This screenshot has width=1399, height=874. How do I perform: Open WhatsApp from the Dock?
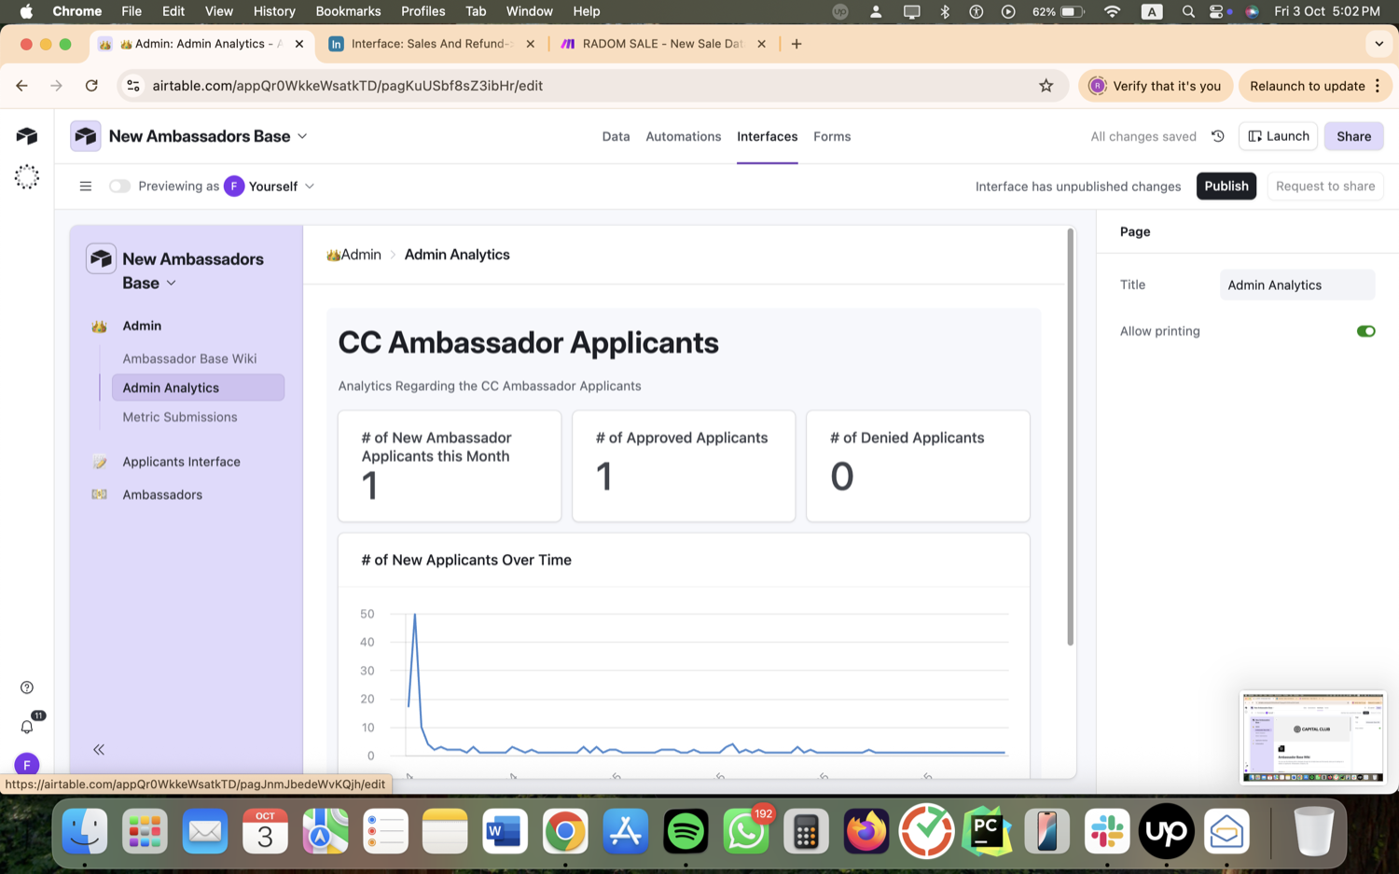(x=746, y=830)
